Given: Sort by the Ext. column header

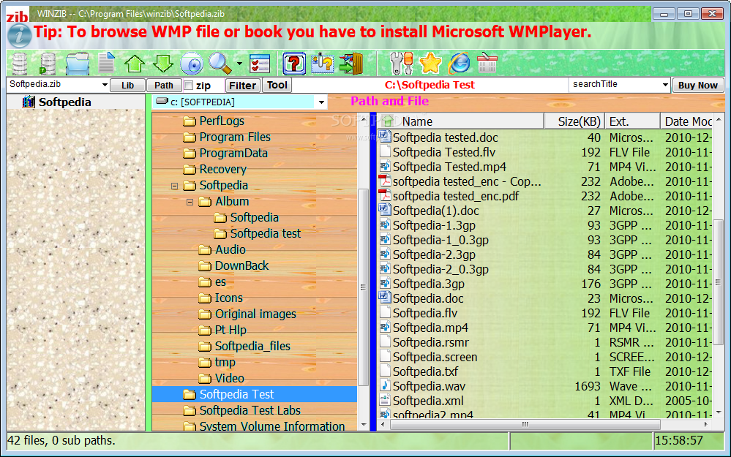Looking at the screenshot, I should point(633,121).
